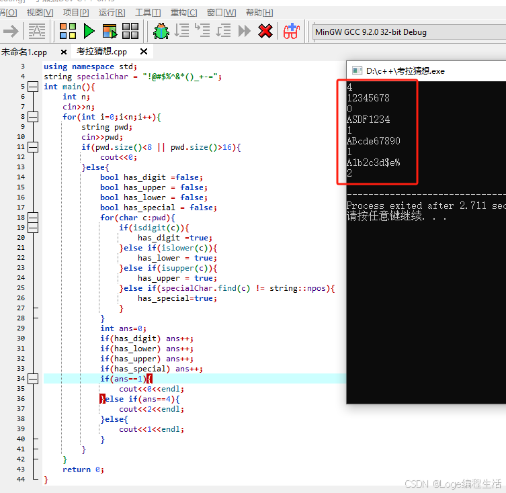
Task: Click the Step Out debug icon
Action: point(223,31)
